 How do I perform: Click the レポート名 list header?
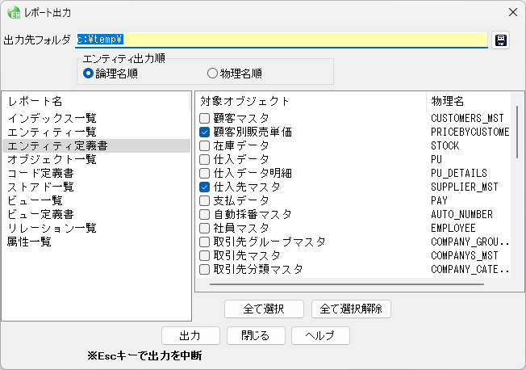click(96, 101)
